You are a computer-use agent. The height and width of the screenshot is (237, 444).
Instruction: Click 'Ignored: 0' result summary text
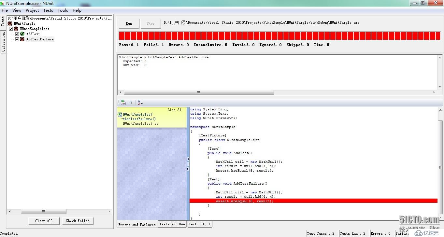[x=271, y=45]
